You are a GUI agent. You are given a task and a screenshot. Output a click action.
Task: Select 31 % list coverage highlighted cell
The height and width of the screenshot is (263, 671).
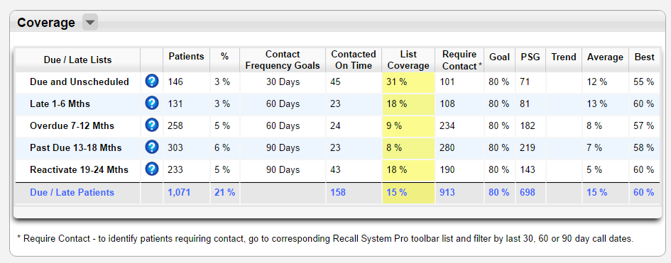point(408,82)
